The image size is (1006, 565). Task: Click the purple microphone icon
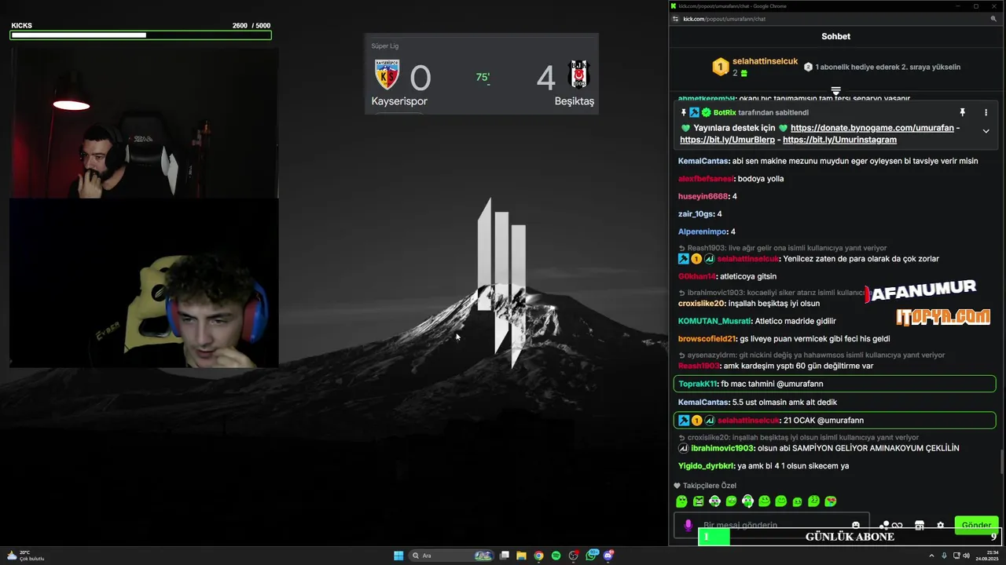688,525
